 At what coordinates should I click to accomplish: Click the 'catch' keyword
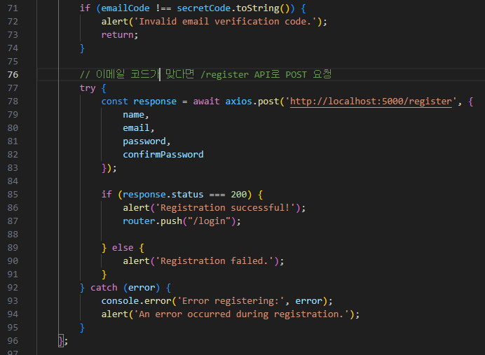point(104,288)
